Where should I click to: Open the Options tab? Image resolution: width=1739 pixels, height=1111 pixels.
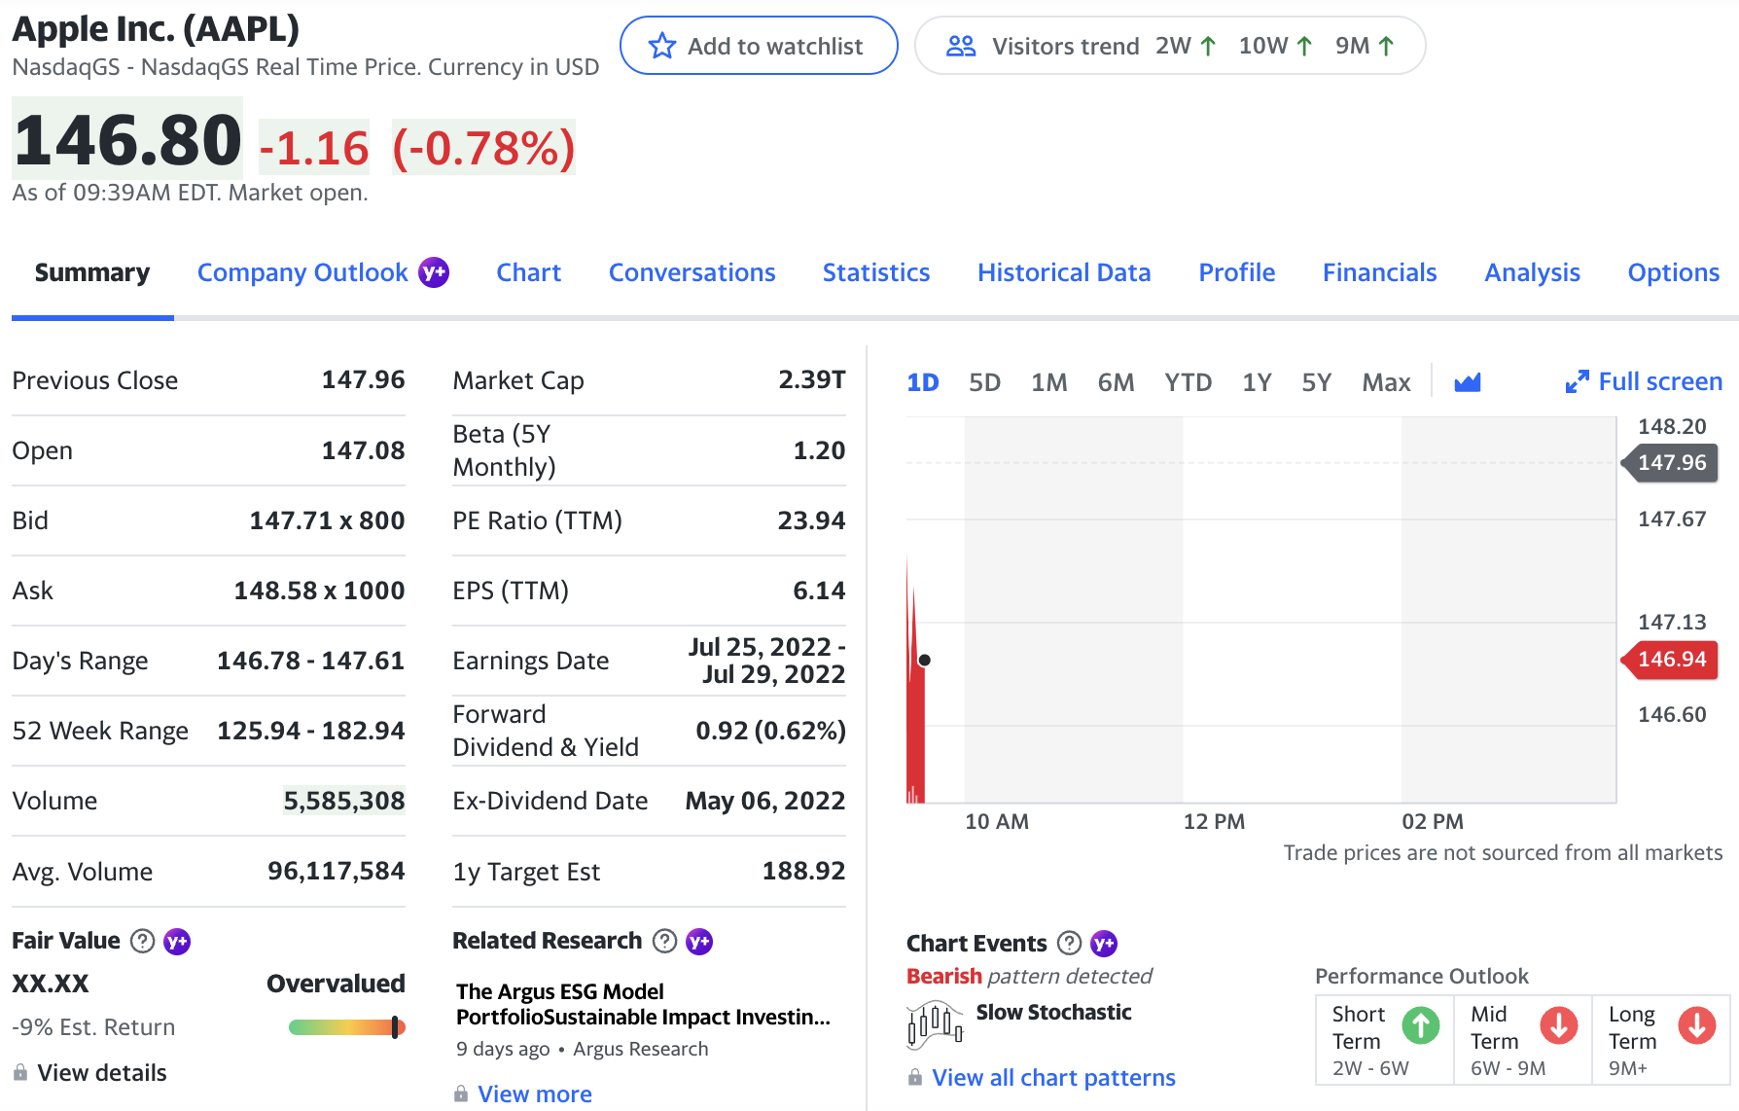pos(1674,272)
